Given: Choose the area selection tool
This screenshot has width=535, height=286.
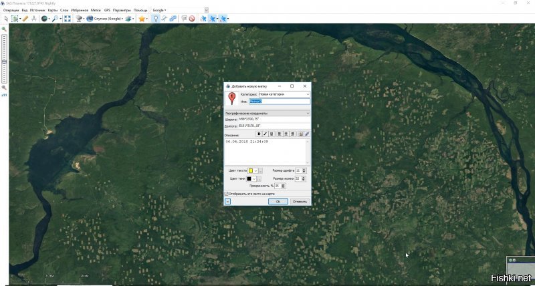Looking at the screenshot, I should pos(15,19).
